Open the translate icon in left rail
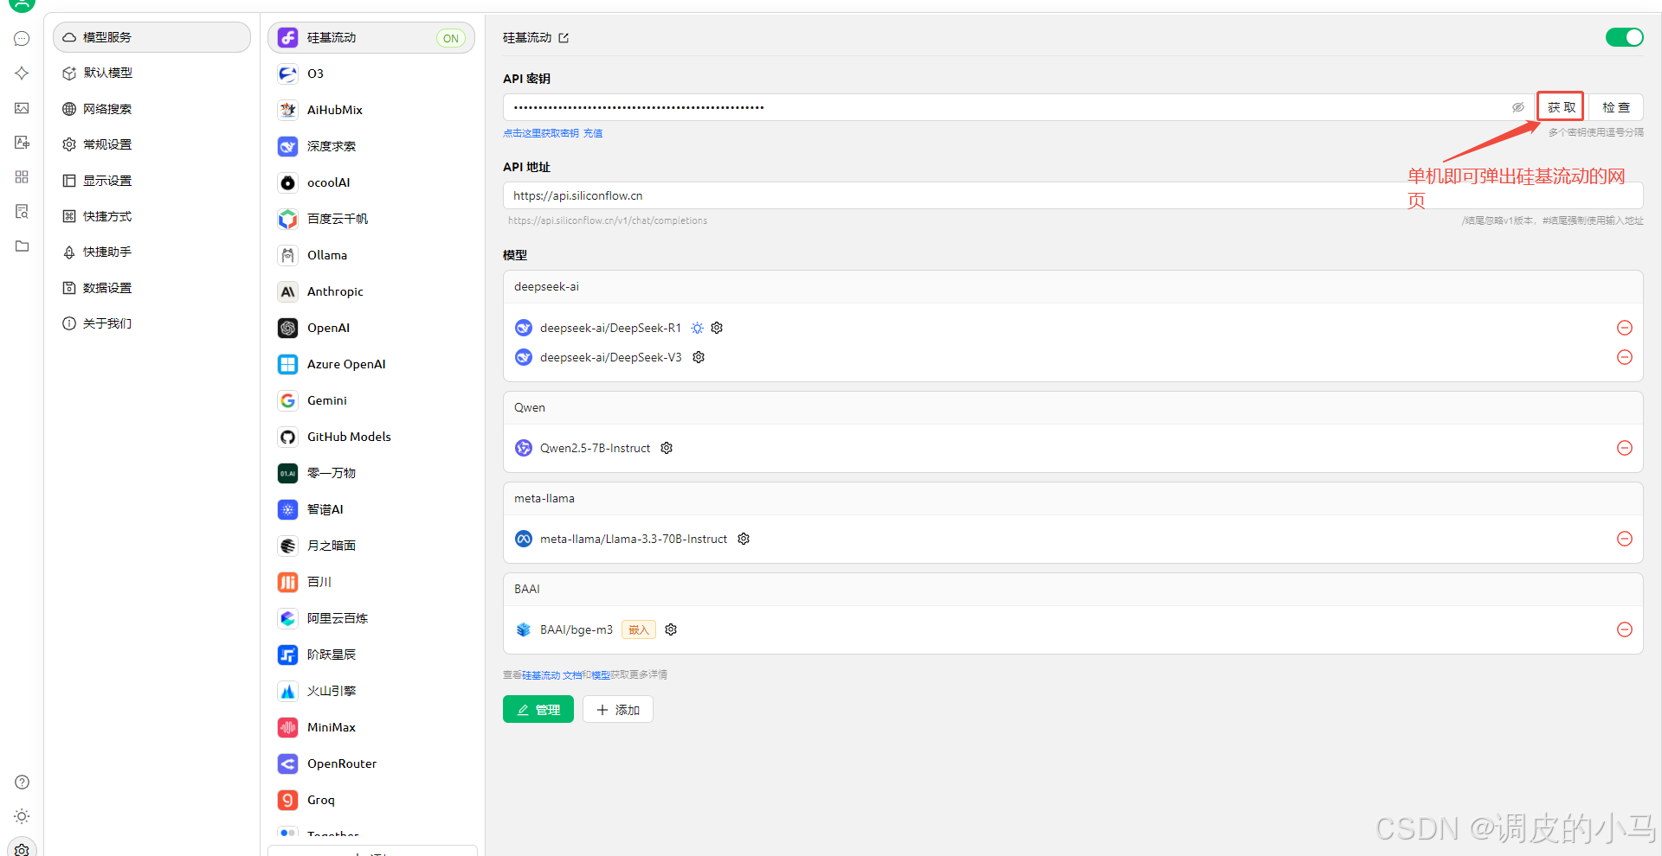The image size is (1662, 856). click(22, 143)
